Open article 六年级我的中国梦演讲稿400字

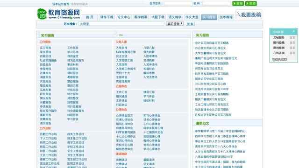[x=214, y=157]
